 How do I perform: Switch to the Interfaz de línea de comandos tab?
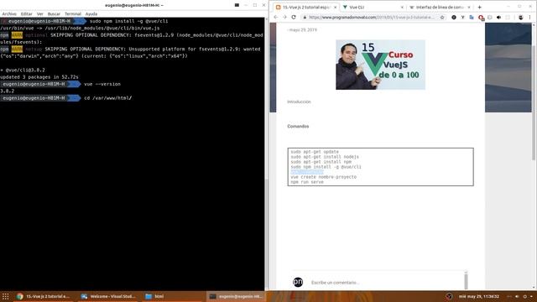pyautogui.click(x=439, y=8)
